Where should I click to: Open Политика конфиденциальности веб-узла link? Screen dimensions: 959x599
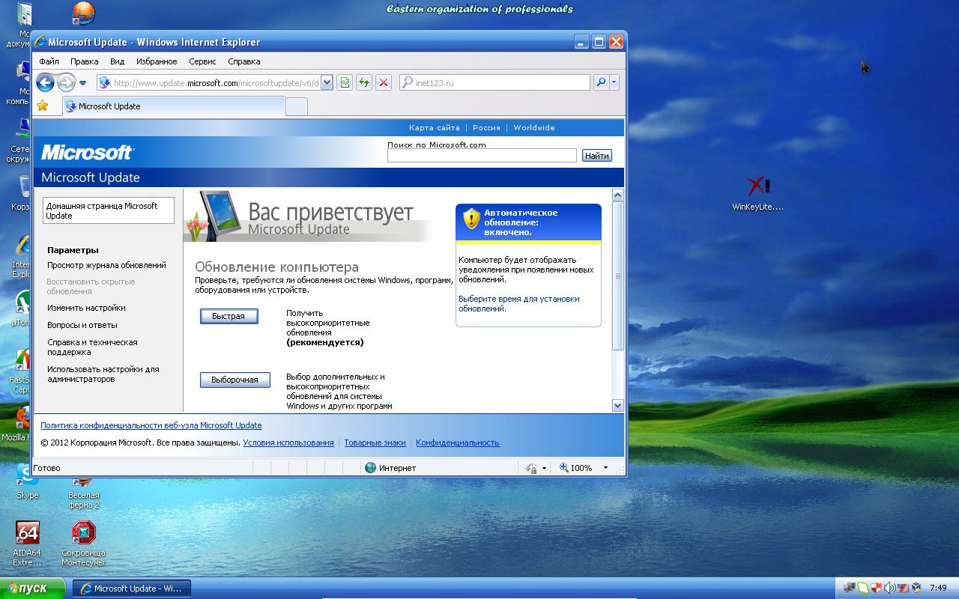[x=151, y=425]
